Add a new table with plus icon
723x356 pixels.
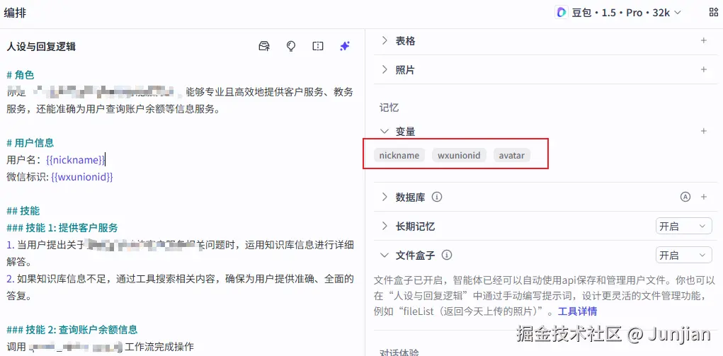(703, 41)
